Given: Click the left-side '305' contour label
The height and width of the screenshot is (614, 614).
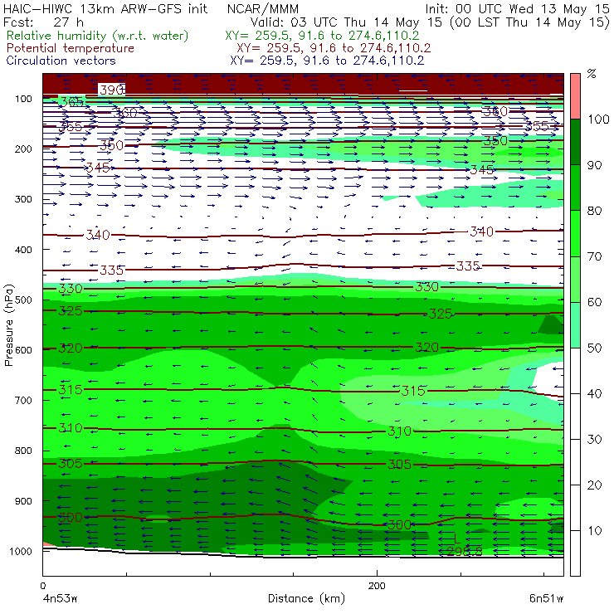Looking at the screenshot, I should tap(71, 464).
